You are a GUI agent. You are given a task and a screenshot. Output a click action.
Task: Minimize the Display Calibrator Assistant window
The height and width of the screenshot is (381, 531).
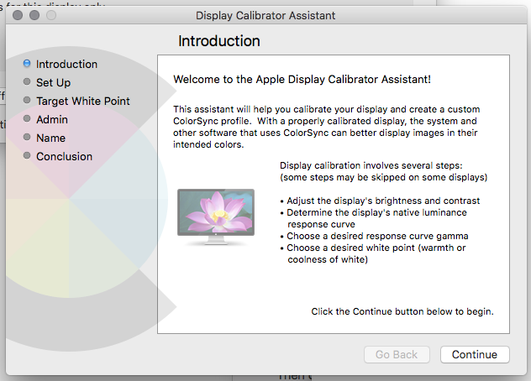click(34, 15)
